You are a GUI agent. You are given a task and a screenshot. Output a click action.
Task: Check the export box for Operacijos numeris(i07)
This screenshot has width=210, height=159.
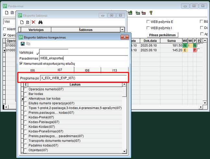pos(25,89)
